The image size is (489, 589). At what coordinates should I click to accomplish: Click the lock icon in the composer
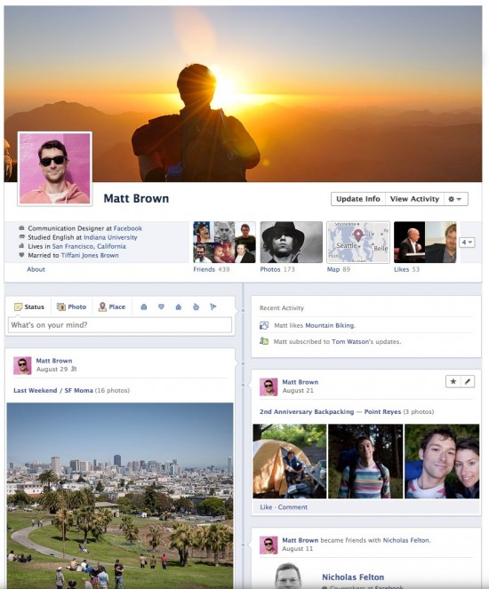pyautogui.click(x=143, y=306)
